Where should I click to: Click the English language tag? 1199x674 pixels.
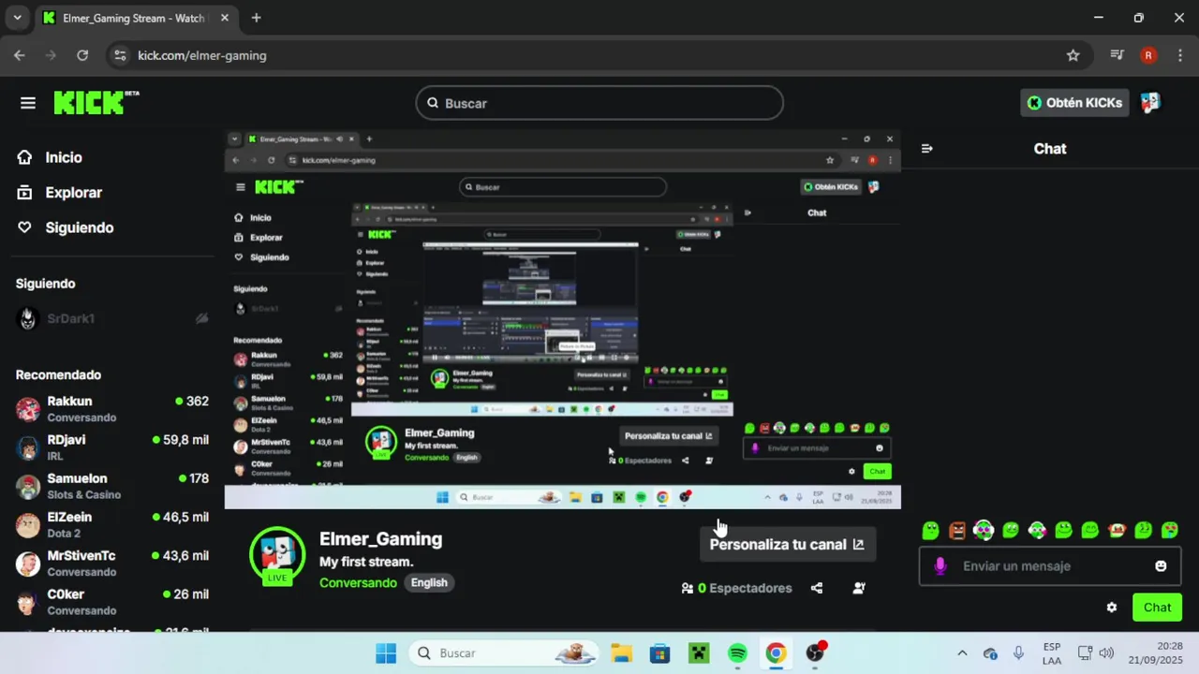point(429,582)
